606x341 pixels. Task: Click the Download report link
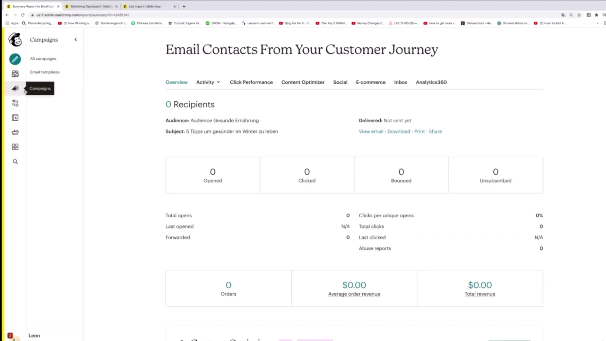coord(398,131)
